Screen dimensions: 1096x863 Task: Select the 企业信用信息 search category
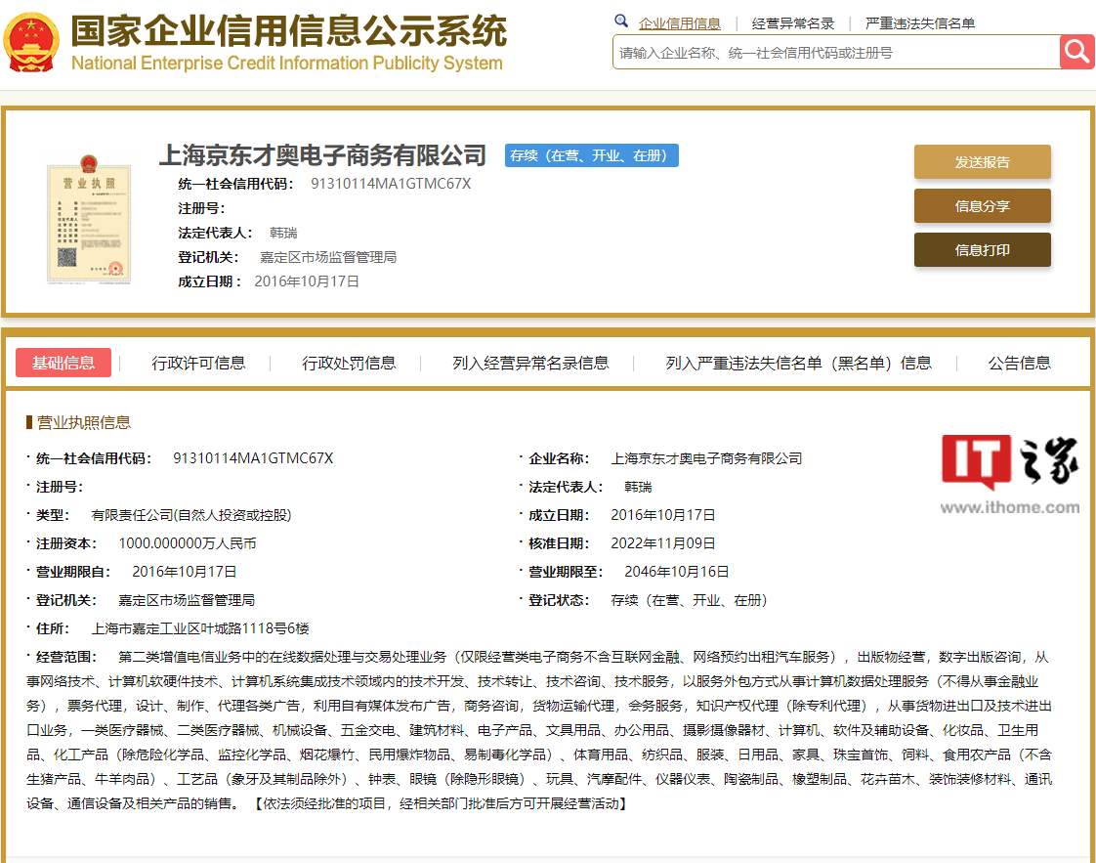point(680,23)
